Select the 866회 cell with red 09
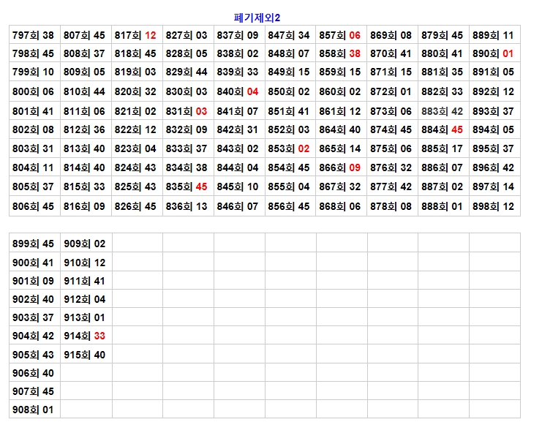This screenshot has width=542, height=441. 341,167
